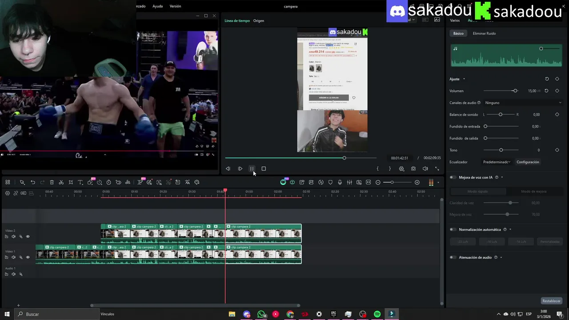Open the translation tool in timeline toolbar
The image size is (569, 320).
pyautogui.click(x=187, y=182)
